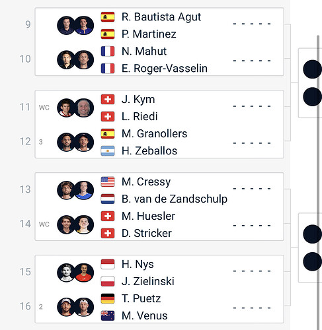This screenshot has height=330, width=322.
Task: Select the M. Granollers player name
Action: click(154, 133)
